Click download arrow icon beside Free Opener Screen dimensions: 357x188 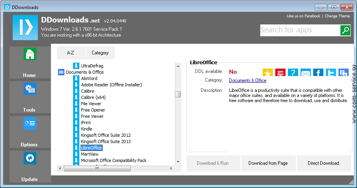click(76, 110)
